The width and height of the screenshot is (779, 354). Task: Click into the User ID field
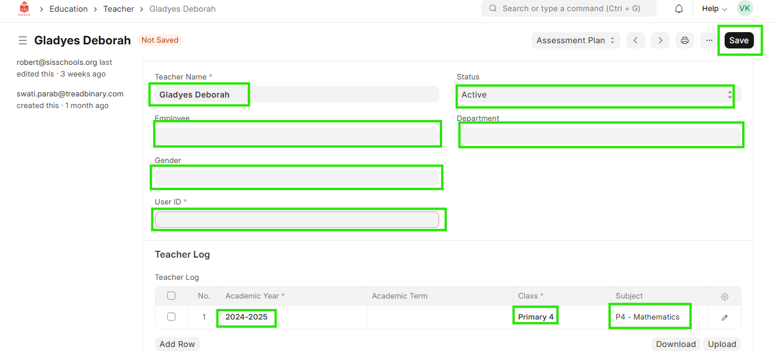(297, 220)
